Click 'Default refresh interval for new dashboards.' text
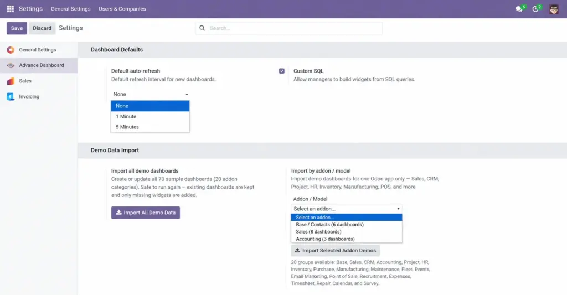 (x=163, y=80)
